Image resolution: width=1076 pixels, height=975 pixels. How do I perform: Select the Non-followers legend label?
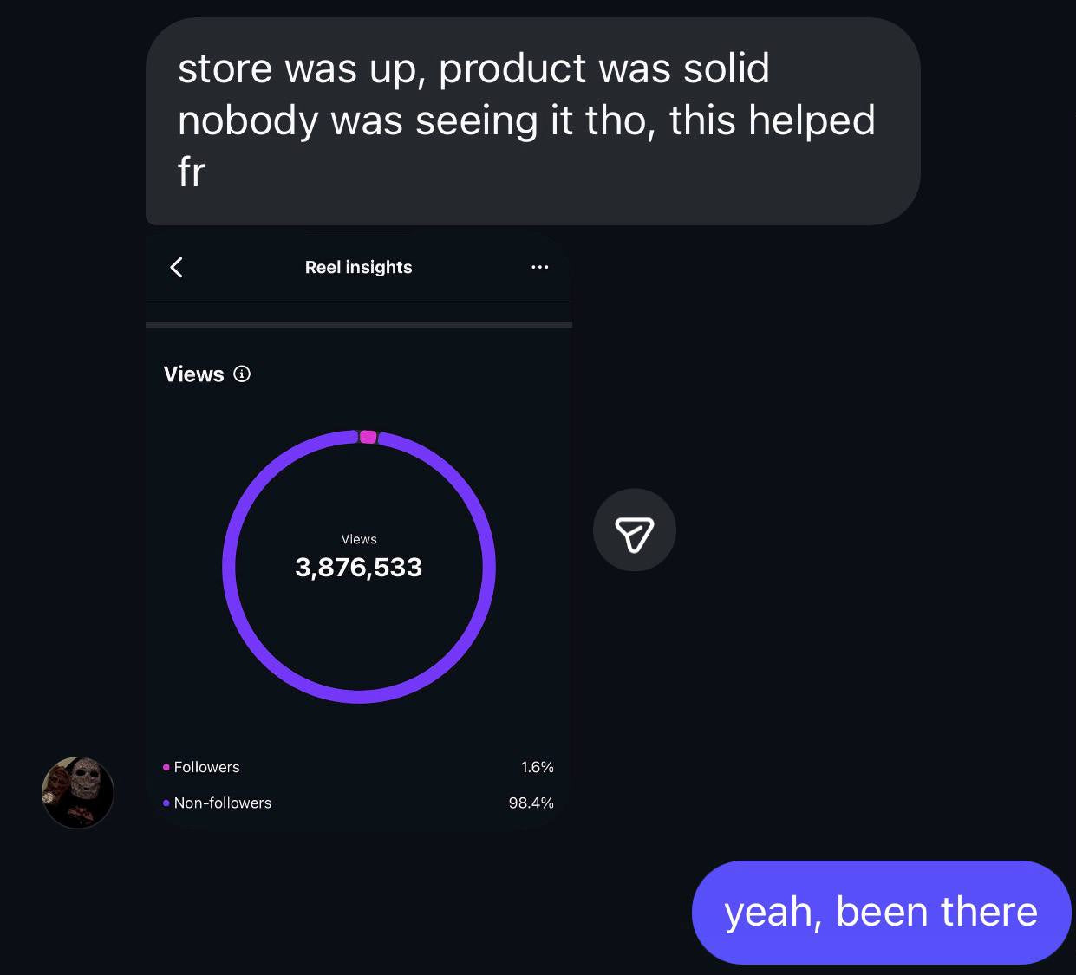(223, 803)
